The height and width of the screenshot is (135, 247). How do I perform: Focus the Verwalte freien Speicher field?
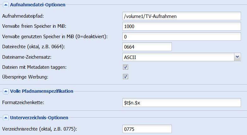182,26
